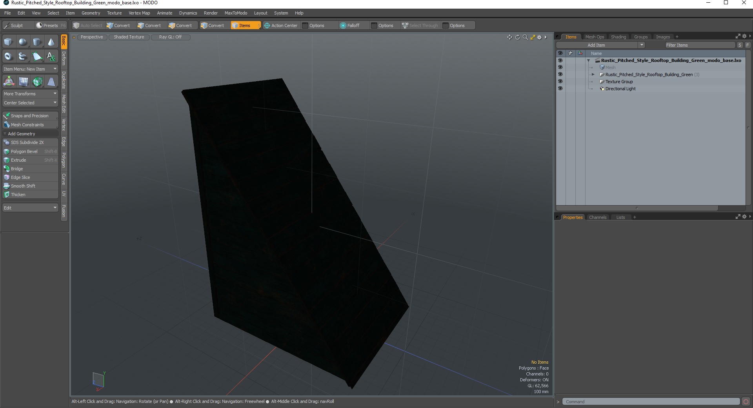The height and width of the screenshot is (408, 753).
Task: Click the Bridge tool button
Action: click(30, 169)
